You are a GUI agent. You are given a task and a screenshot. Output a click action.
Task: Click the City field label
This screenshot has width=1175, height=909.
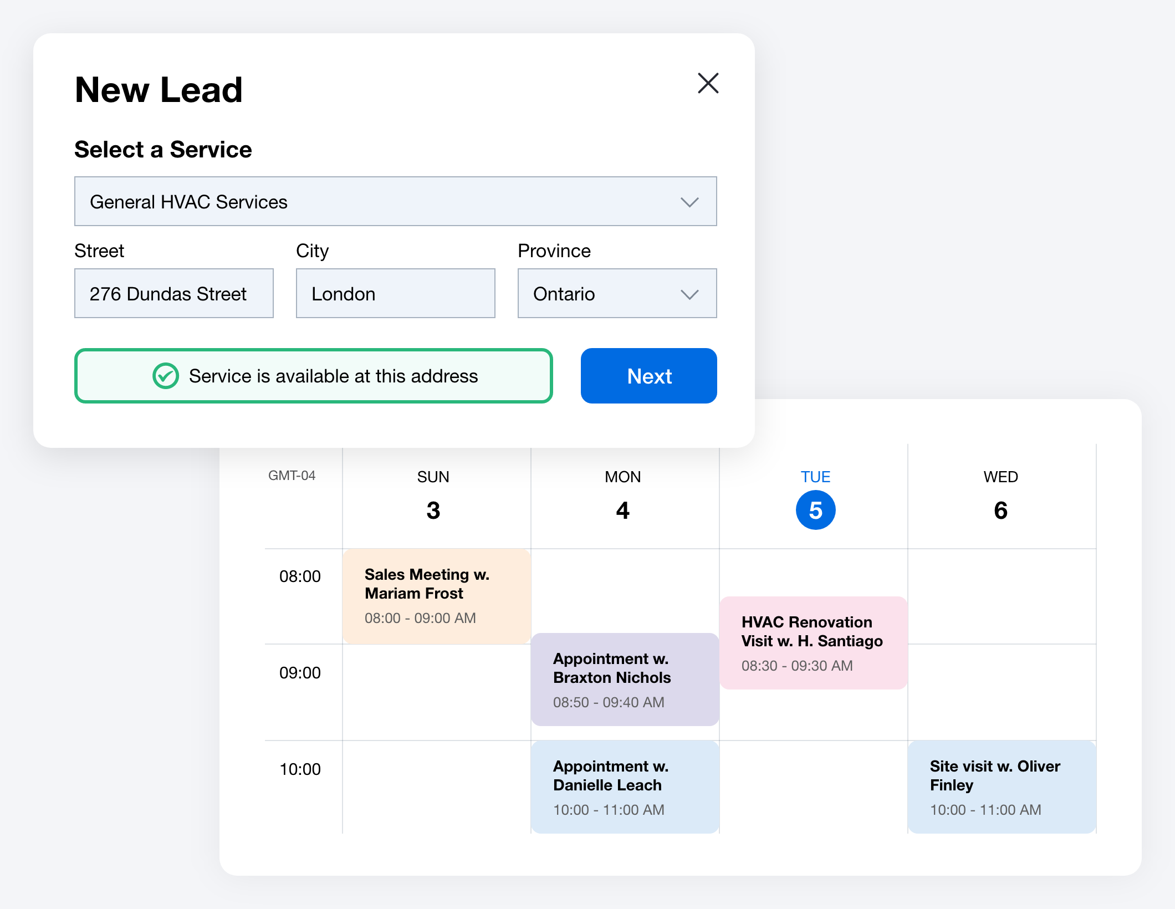(x=312, y=251)
